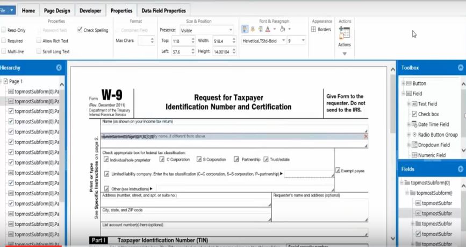Toggle the Multi-line checkbox

pyautogui.click(x=4, y=51)
